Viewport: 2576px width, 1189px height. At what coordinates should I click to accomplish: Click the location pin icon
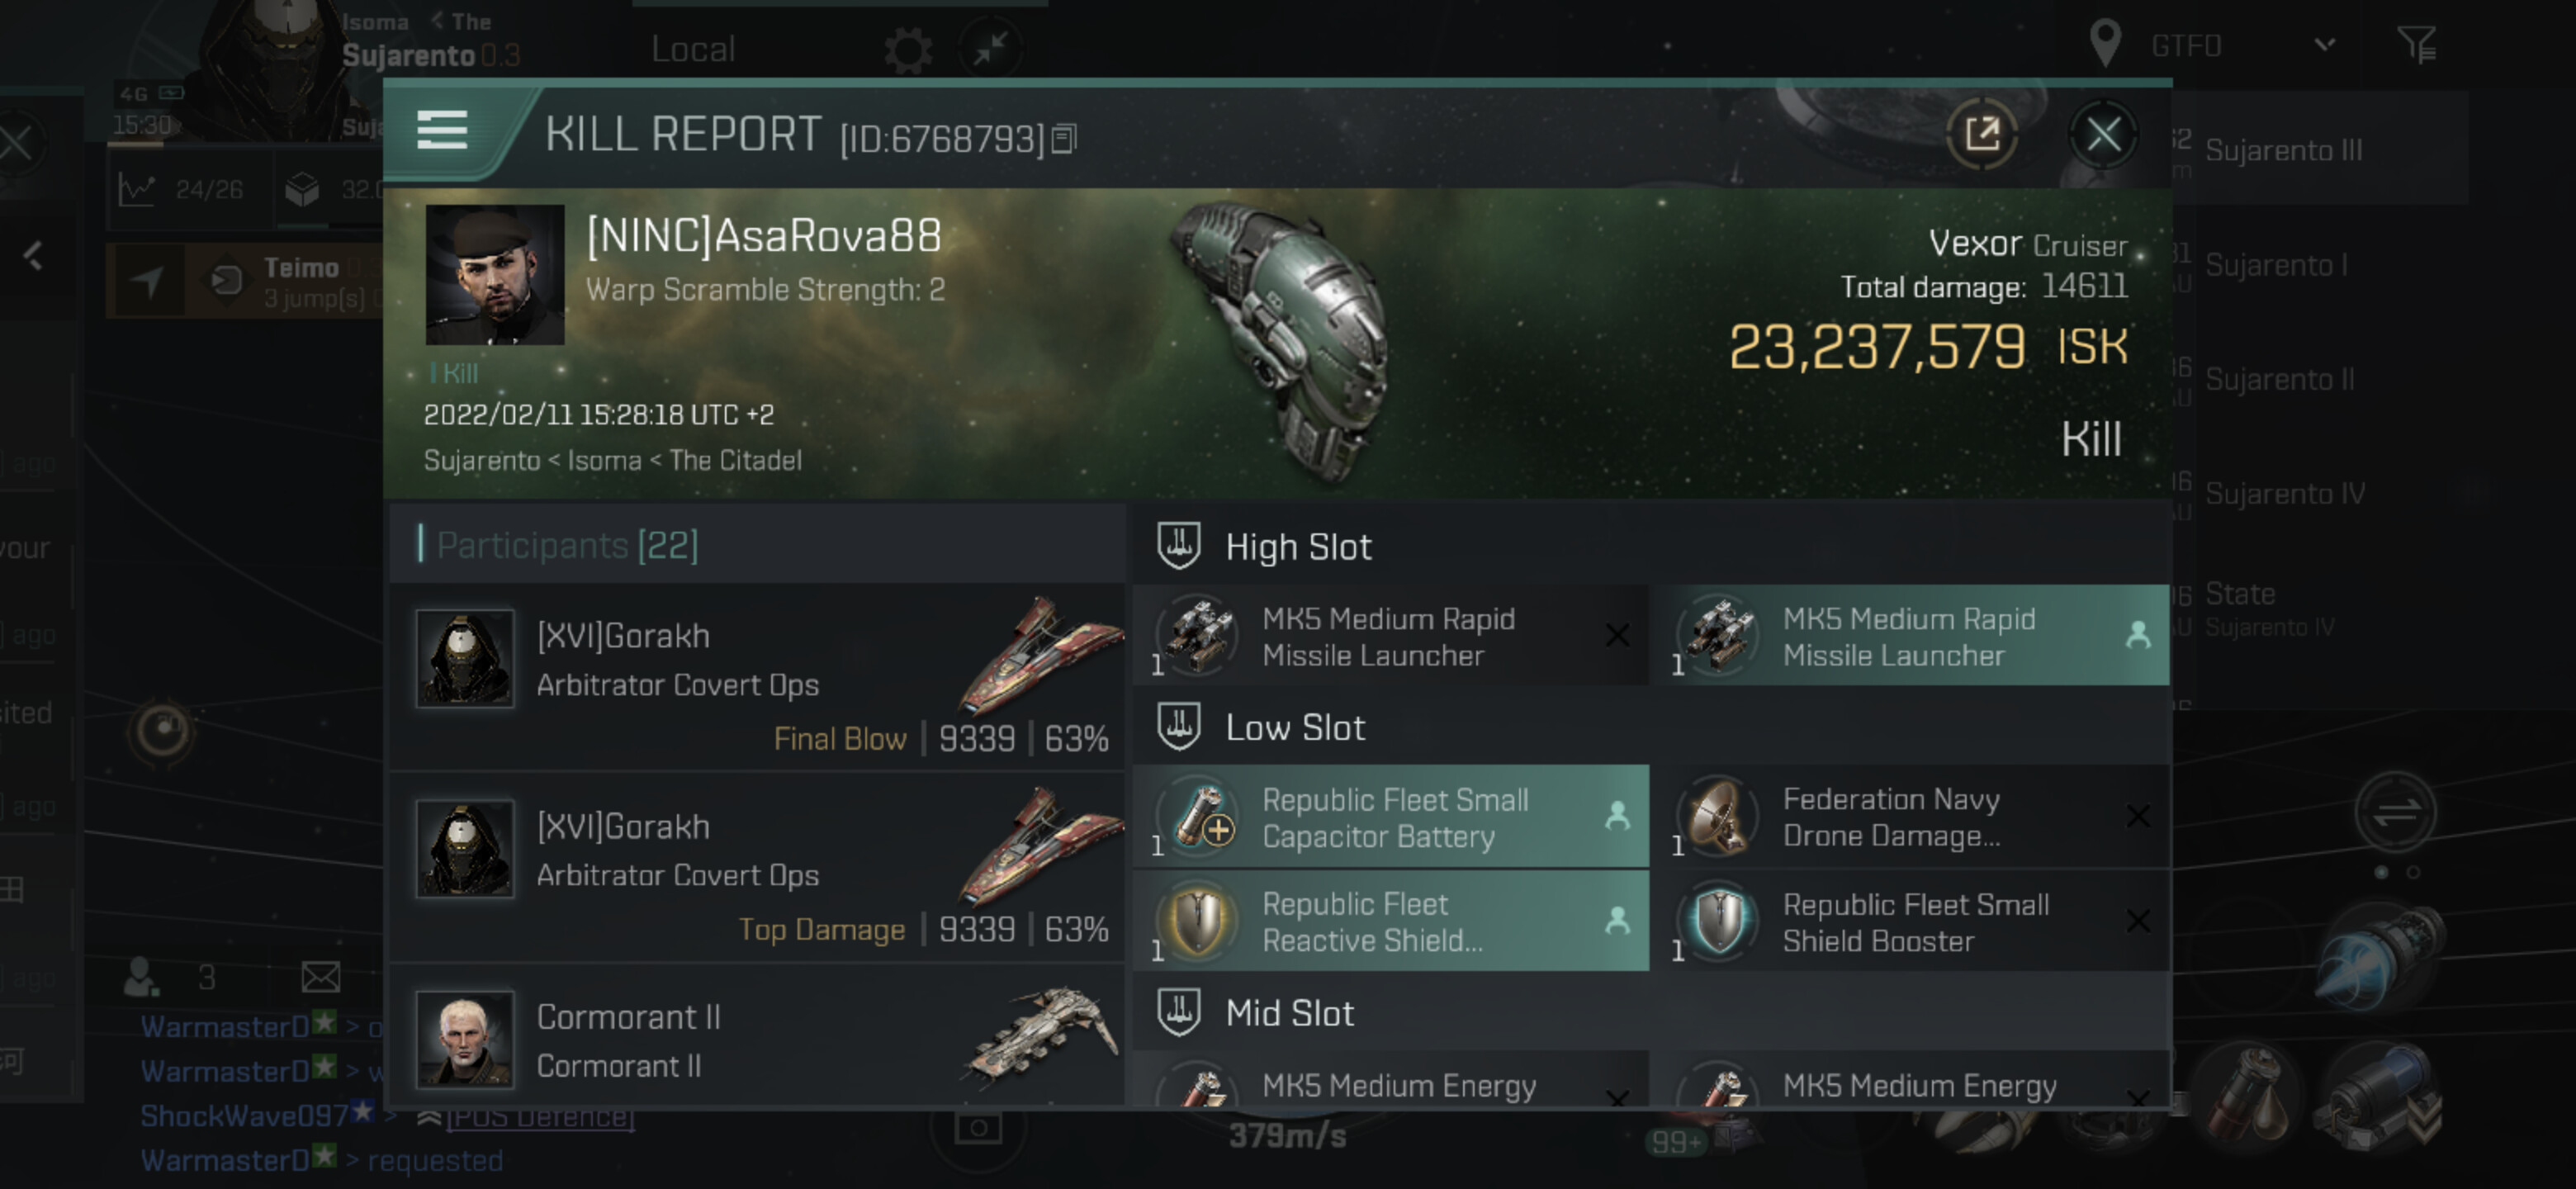pos(2105,45)
